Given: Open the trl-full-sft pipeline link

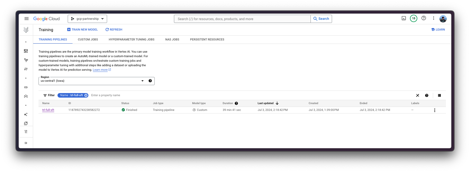Looking at the screenshot, I should 48,110.
